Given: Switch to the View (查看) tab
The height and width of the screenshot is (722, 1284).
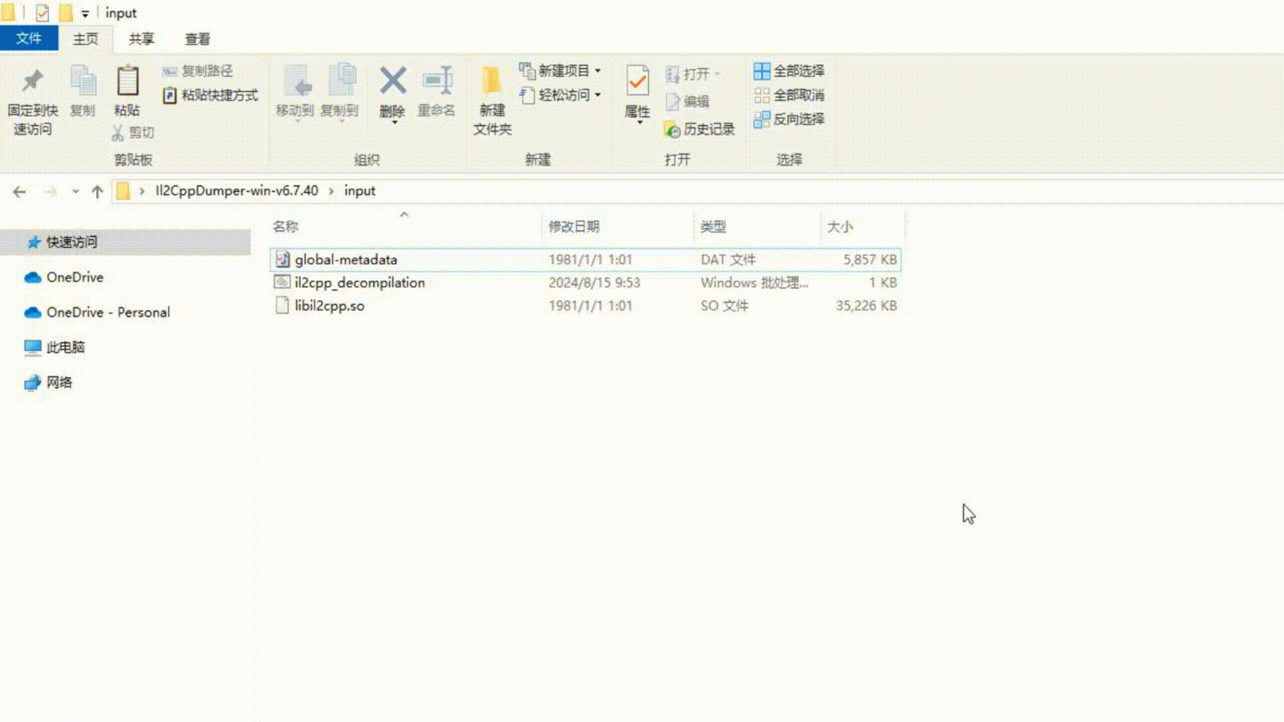Looking at the screenshot, I should pyautogui.click(x=197, y=39).
